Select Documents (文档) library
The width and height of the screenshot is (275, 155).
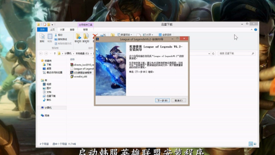[47, 92]
